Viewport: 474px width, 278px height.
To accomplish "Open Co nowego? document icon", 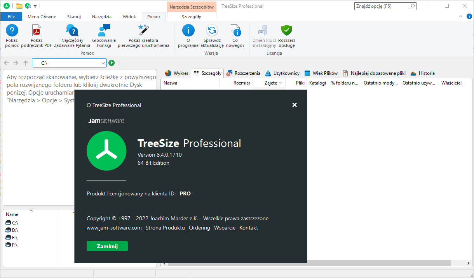I will click(235, 30).
